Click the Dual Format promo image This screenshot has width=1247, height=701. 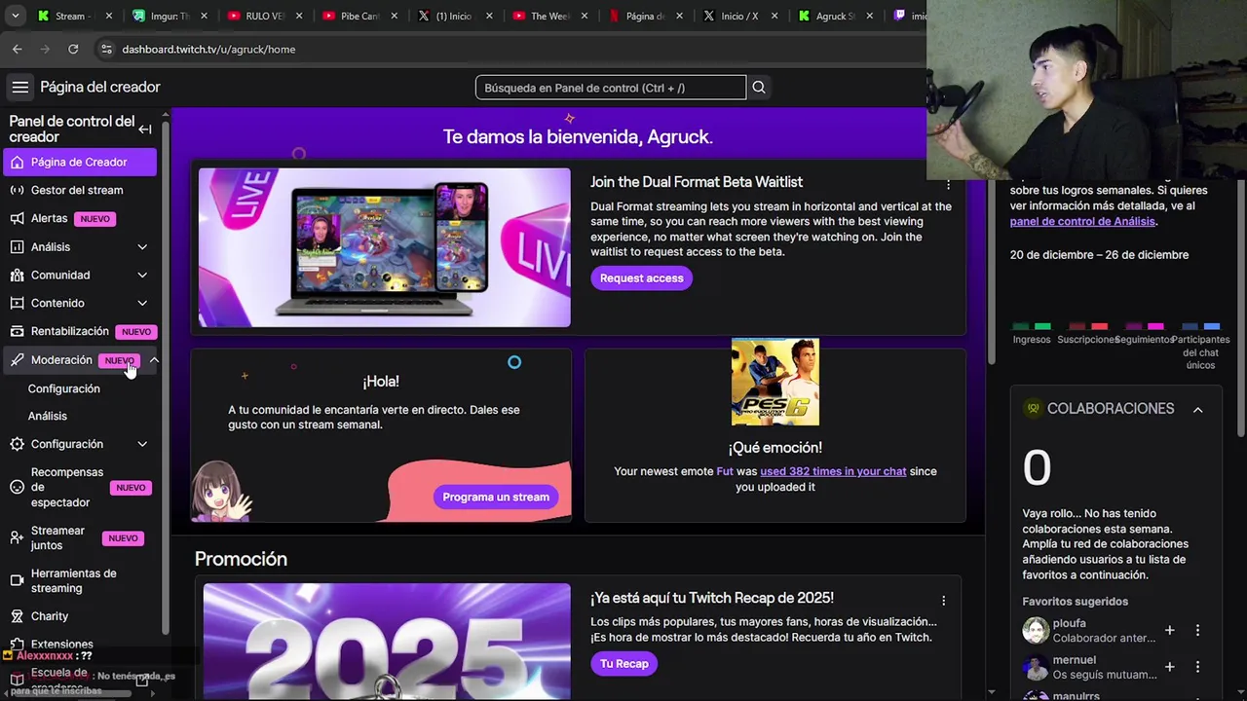[385, 247]
